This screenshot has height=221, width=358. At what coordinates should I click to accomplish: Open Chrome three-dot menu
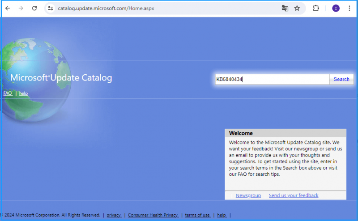[349, 8]
